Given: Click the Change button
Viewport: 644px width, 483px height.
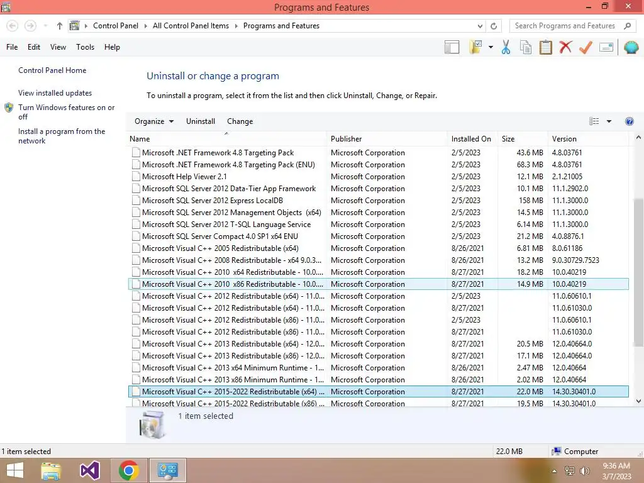Looking at the screenshot, I should (x=240, y=121).
